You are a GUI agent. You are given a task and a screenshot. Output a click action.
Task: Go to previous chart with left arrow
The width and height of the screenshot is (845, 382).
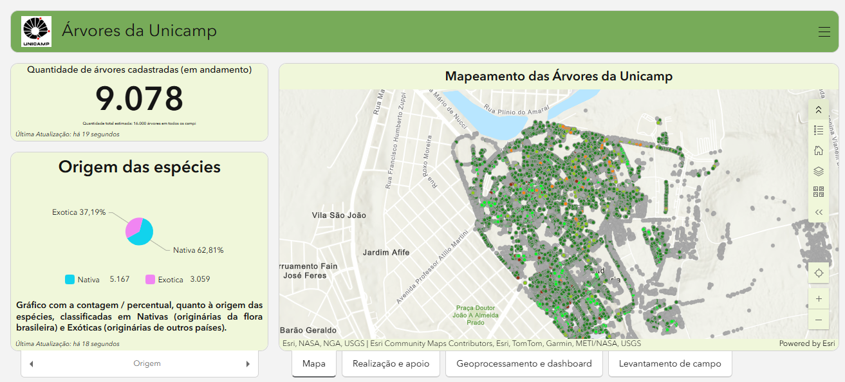tap(32, 364)
